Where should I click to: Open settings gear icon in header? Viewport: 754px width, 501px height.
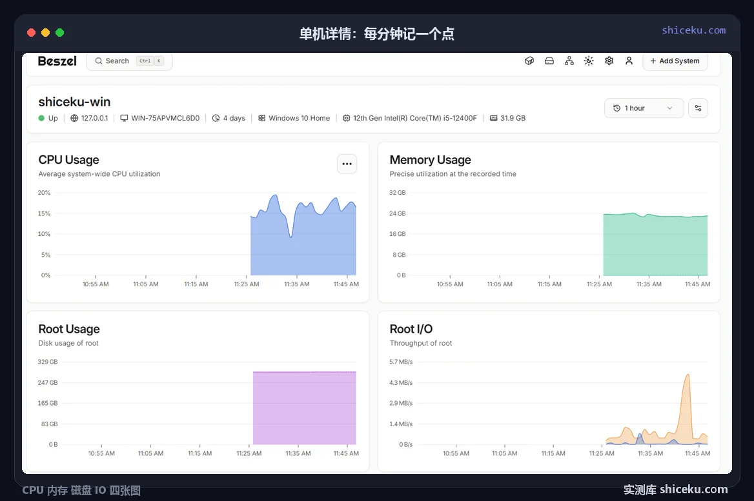tap(609, 61)
